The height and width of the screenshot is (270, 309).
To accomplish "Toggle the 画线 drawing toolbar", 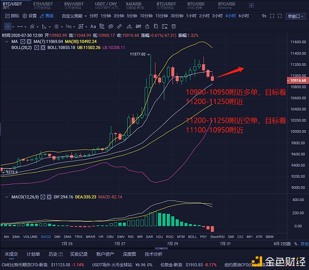I will pos(47,16).
